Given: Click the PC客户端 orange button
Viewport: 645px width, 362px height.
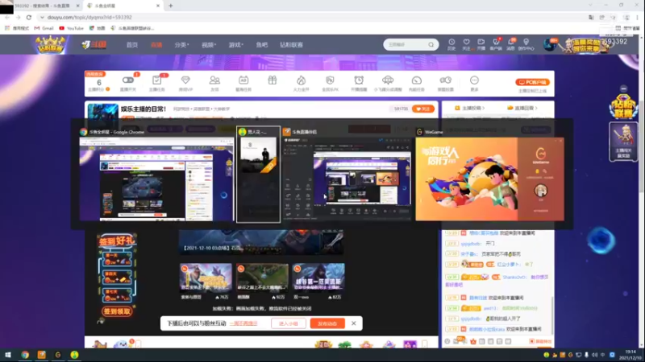Looking at the screenshot, I should [532, 82].
